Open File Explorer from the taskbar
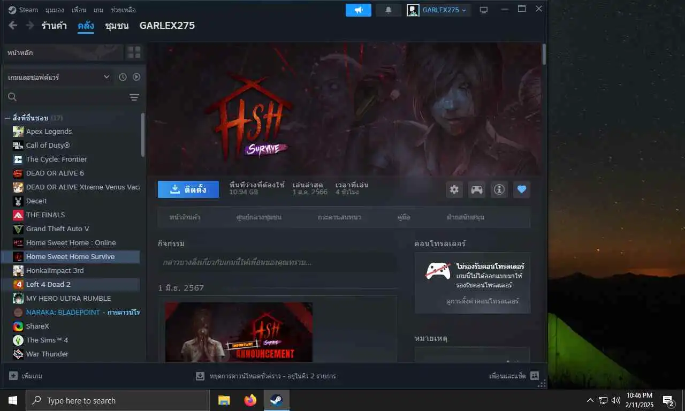 [224, 400]
